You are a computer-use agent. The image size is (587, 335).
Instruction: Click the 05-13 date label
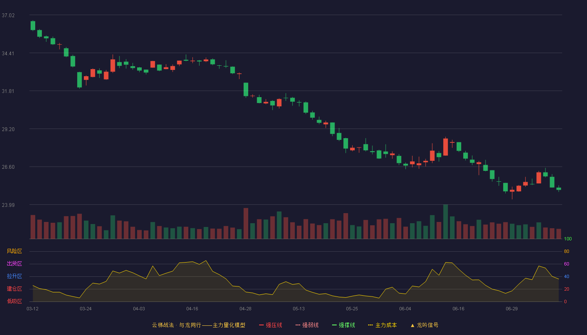[x=299, y=309]
